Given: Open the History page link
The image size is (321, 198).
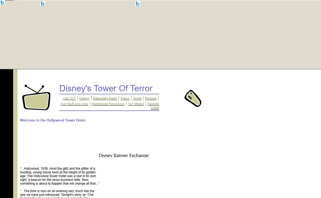Looking at the screenshot, I should point(84,98).
